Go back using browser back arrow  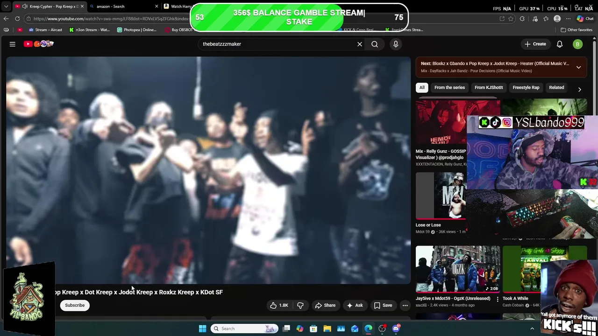click(6, 19)
